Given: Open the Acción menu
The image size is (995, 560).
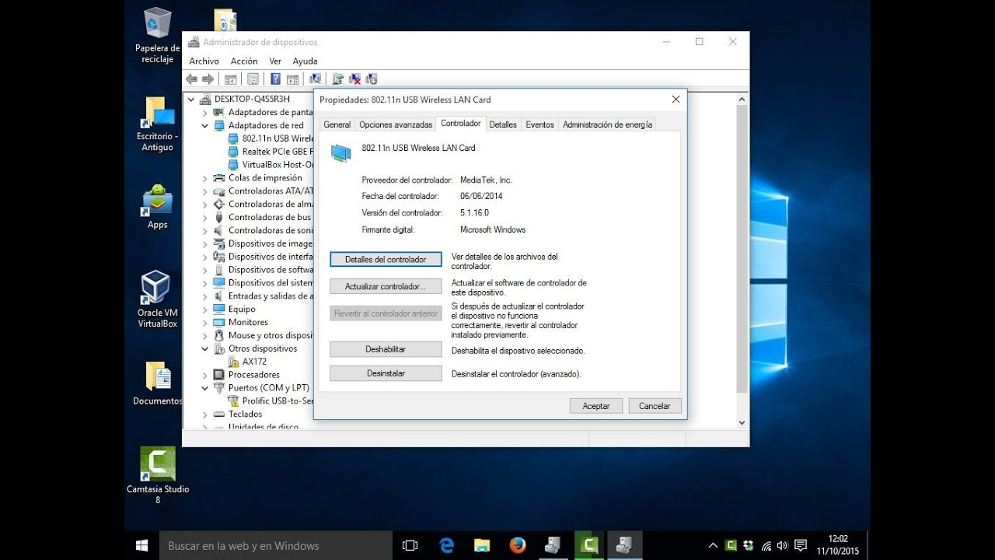Looking at the screenshot, I should [x=244, y=61].
